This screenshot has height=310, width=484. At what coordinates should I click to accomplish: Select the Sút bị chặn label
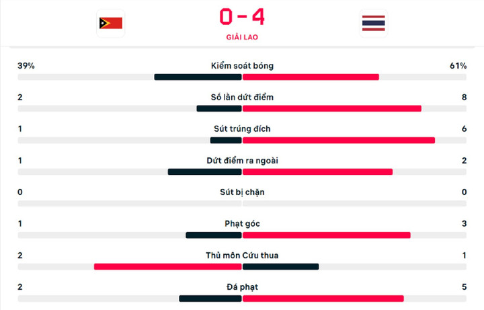click(241, 192)
